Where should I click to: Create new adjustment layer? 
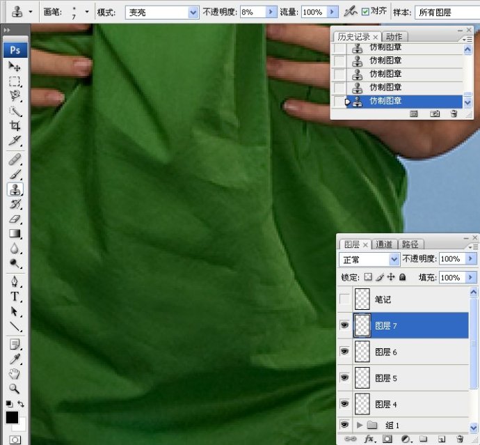pos(406,439)
